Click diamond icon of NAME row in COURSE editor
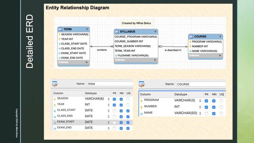Image resolution: width=254 pixels, height=143 pixels. (141, 114)
